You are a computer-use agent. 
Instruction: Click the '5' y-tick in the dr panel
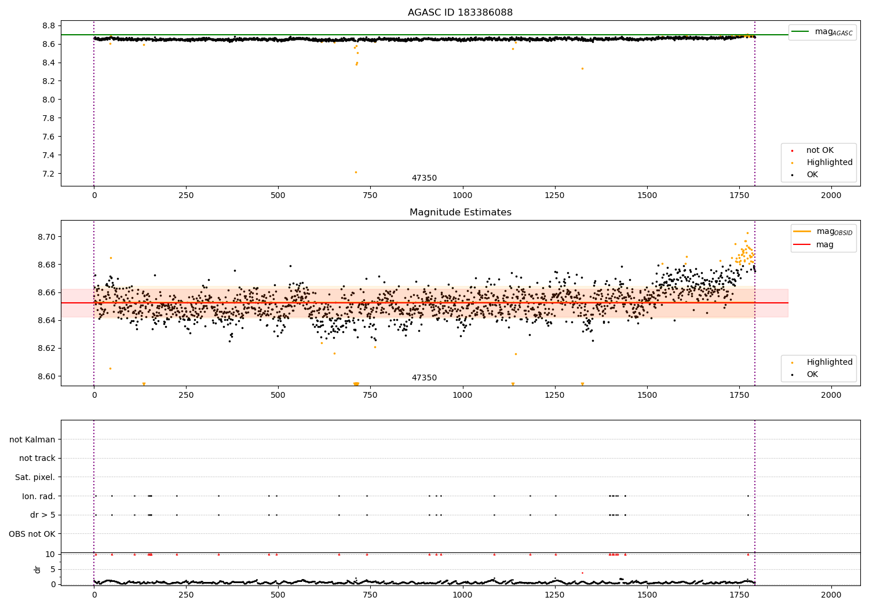click(53, 569)
